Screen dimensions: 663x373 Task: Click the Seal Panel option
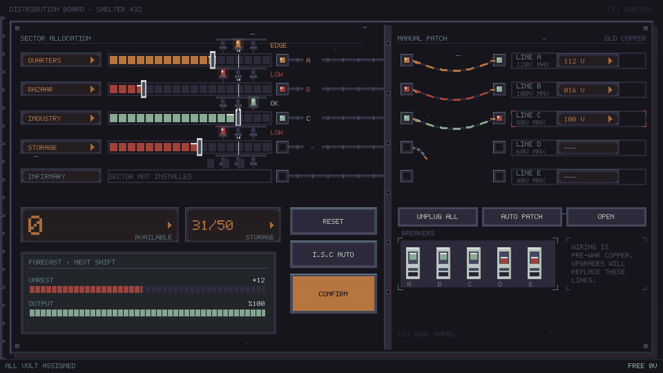coord(426,334)
